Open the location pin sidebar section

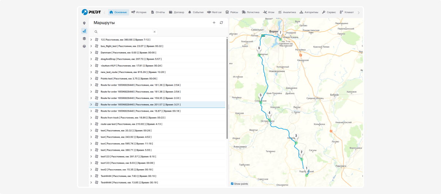[x=84, y=23]
